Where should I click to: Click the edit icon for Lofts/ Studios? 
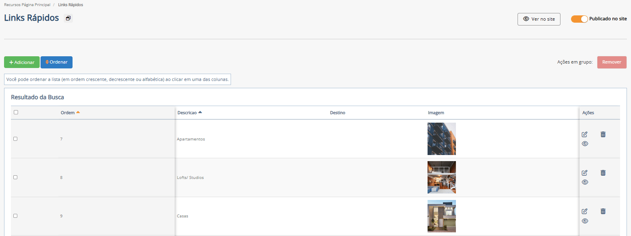[584, 173]
